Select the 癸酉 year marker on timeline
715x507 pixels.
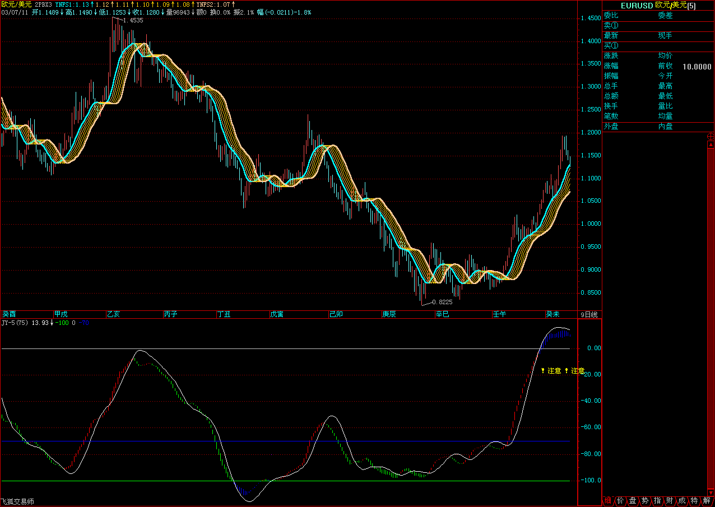(10, 314)
